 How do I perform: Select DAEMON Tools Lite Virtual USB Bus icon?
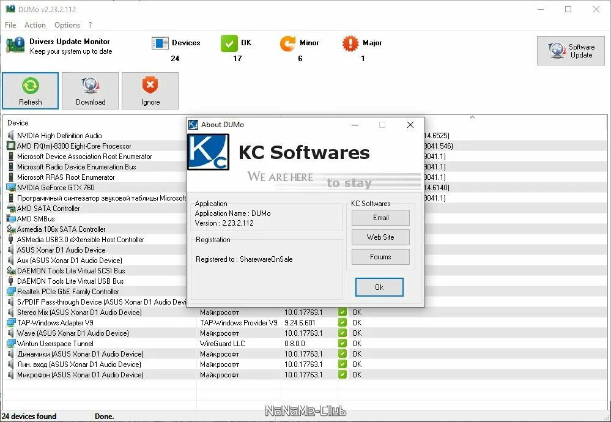click(x=11, y=281)
